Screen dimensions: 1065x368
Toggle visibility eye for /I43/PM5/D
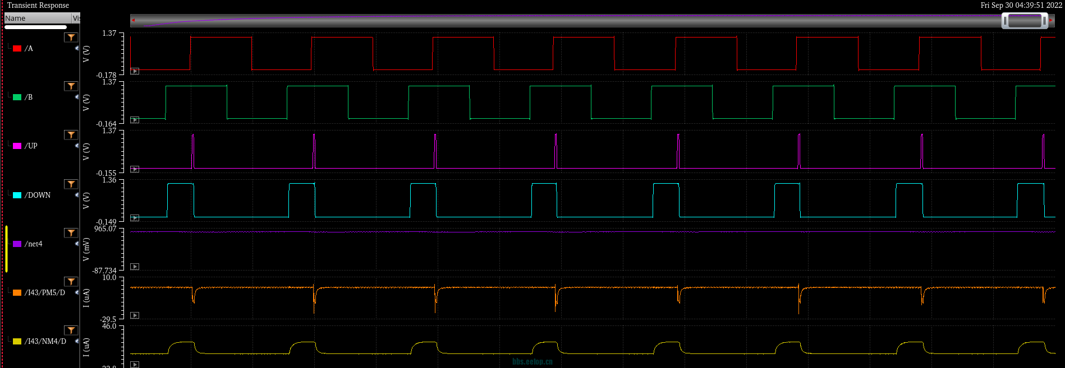(77, 292)
